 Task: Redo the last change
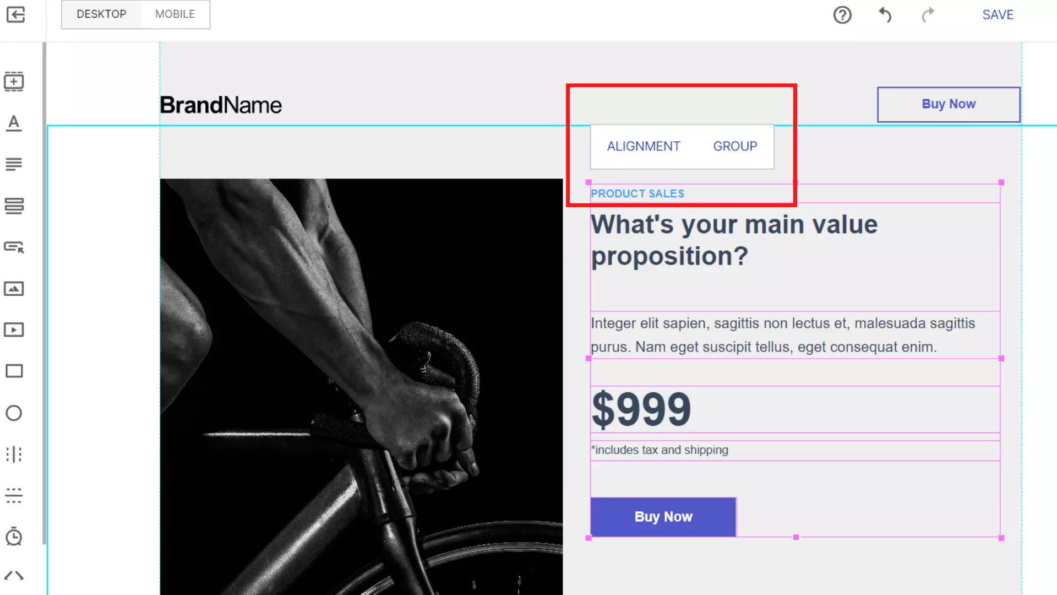(x=928, y=15)
